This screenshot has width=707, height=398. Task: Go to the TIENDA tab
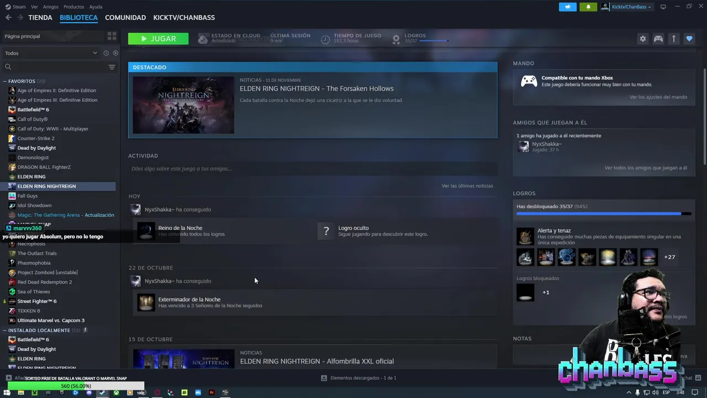point(40,17)
